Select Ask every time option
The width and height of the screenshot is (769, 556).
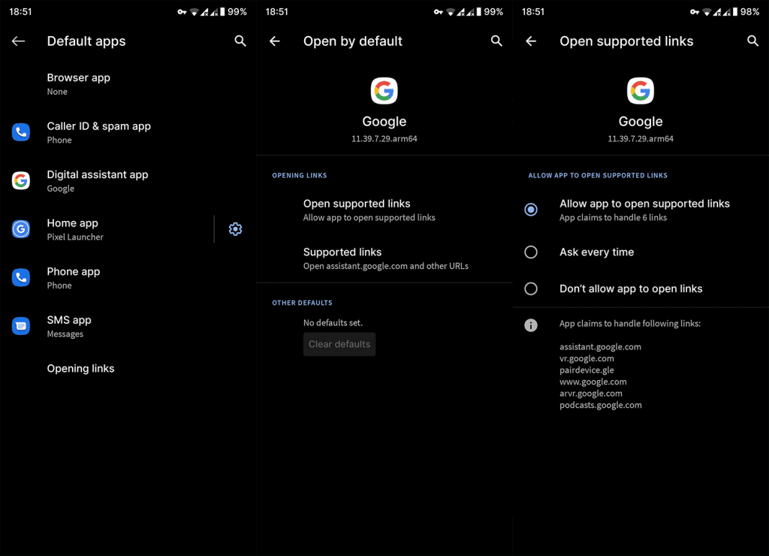[x=641, y=252]
